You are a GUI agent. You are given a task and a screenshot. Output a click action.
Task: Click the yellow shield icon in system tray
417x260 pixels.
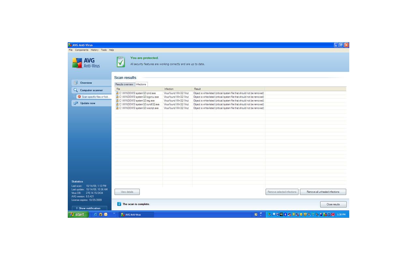tap(301, 214)
